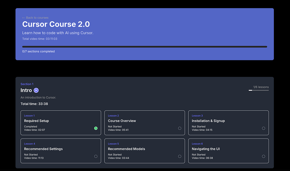290x171 pixels.
Task: Mark Recommended Settings lesson complete circle
Action: coord(96,156)
